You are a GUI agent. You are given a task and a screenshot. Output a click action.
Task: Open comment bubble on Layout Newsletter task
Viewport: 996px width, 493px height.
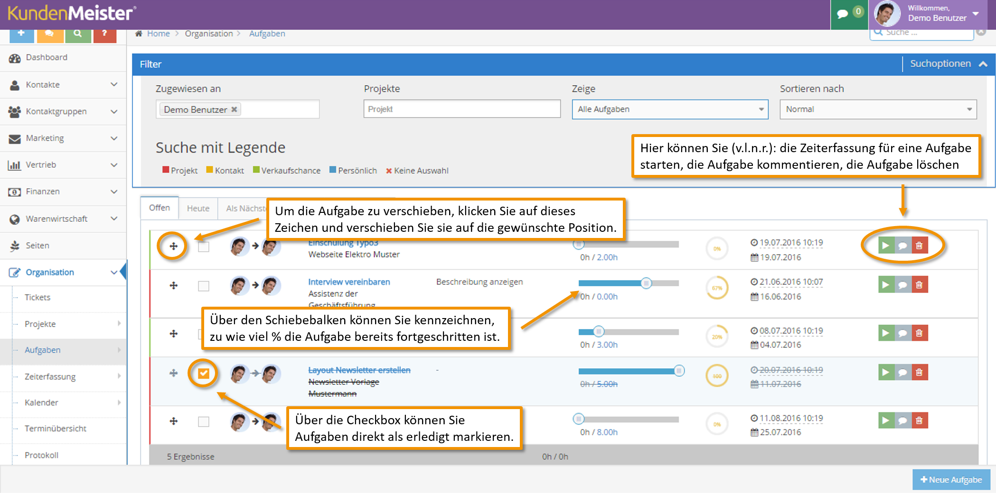coord(902,372)
